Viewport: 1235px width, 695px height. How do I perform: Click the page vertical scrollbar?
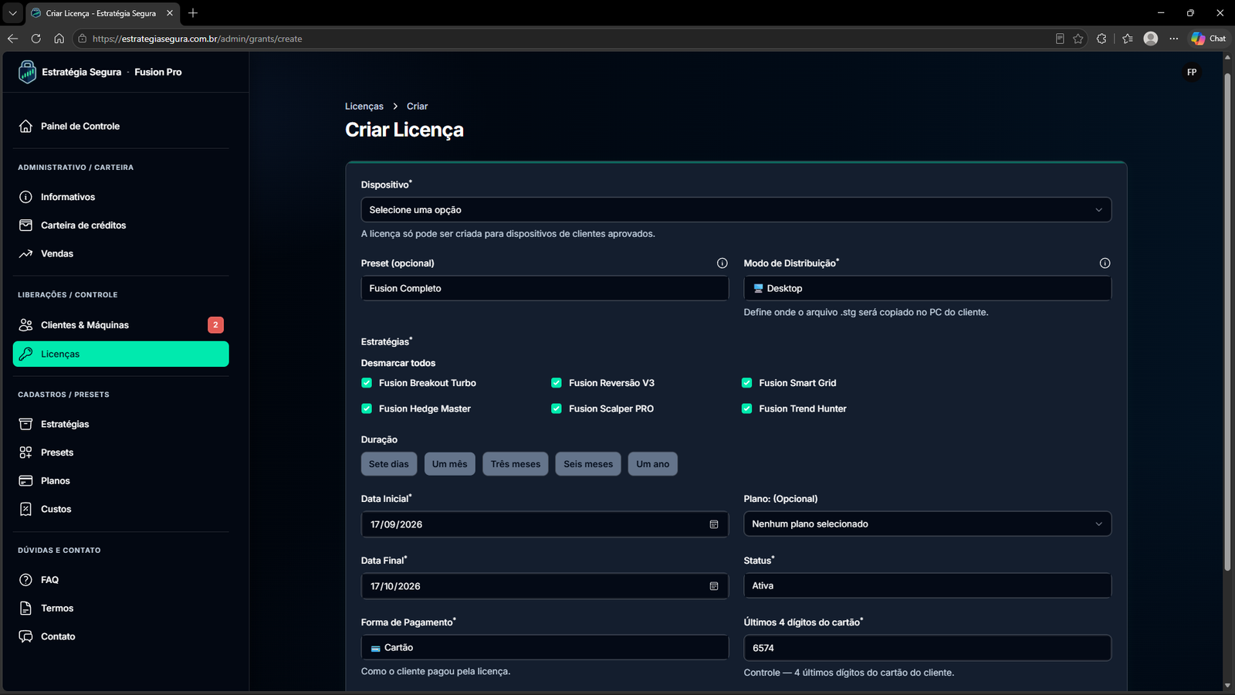point(1227,323)
